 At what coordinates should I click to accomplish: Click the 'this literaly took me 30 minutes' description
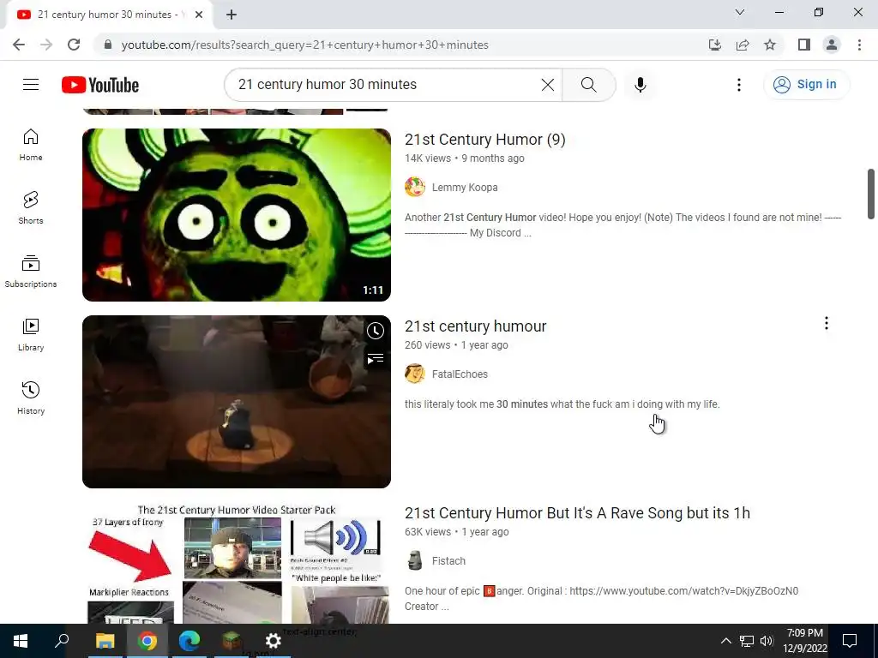pyautogui.click(x=562, y=404)
